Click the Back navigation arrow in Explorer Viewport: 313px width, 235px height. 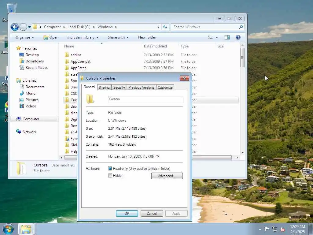pyautogui.click(x=15, y=27)
